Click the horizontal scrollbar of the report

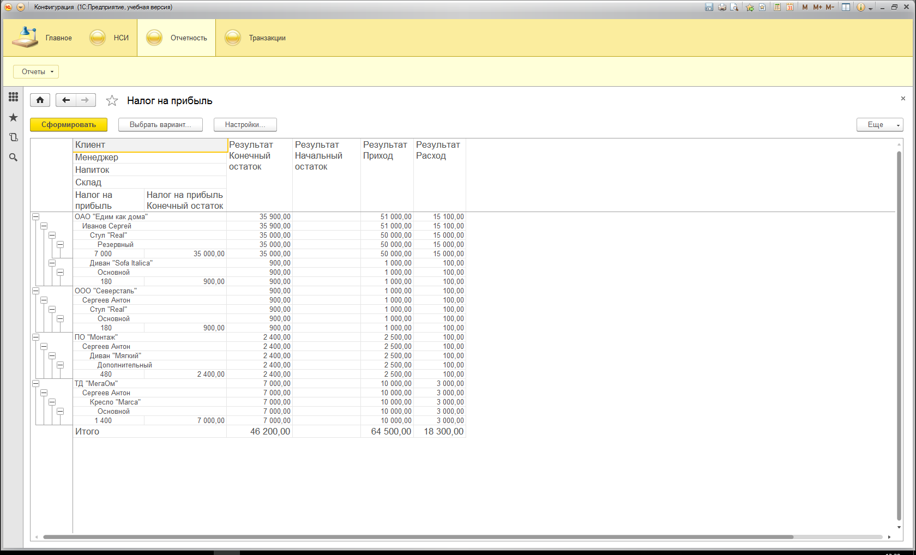pyautogui.click(x=418, y=537)
